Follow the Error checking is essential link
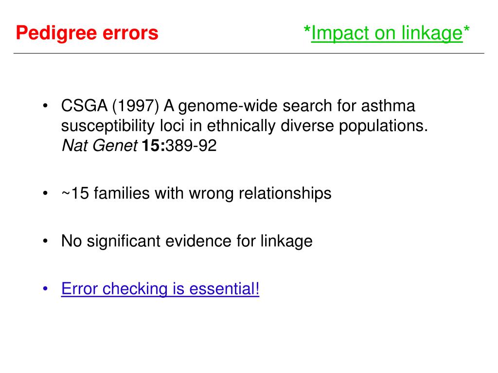The height and width of the screenshot is (373, 498). pyautogui.click(x=160, y=288)
